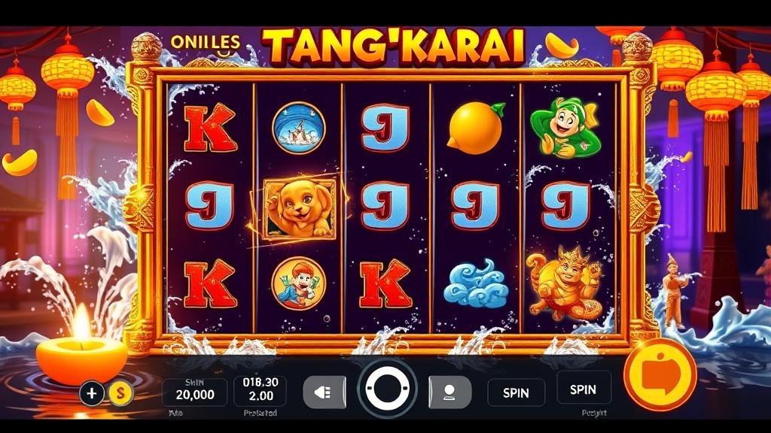The width and height of the screenshot is (771, 433).
Task: Click the cartoon boy medallion symbol
Action: coord(298,283)
